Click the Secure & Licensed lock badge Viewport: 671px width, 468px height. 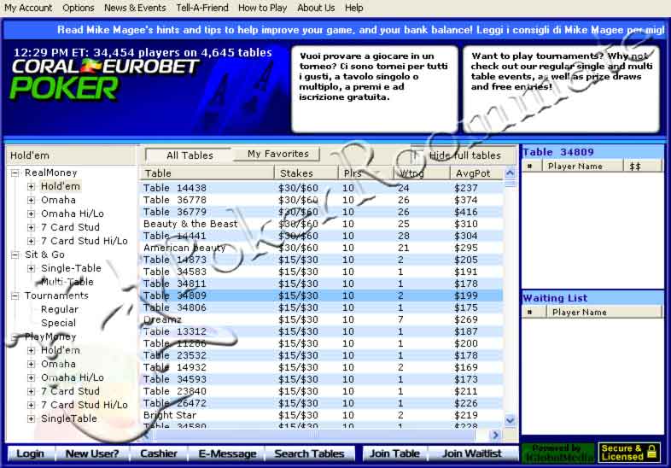[628, 453]
